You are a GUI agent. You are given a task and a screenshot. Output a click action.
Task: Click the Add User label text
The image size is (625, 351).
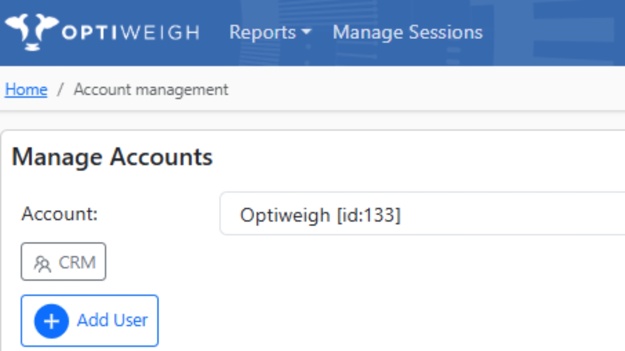(112, 320)
